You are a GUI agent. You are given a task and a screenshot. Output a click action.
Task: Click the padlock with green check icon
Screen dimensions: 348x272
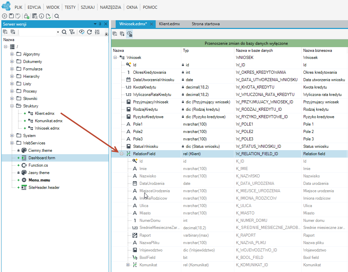27,16
